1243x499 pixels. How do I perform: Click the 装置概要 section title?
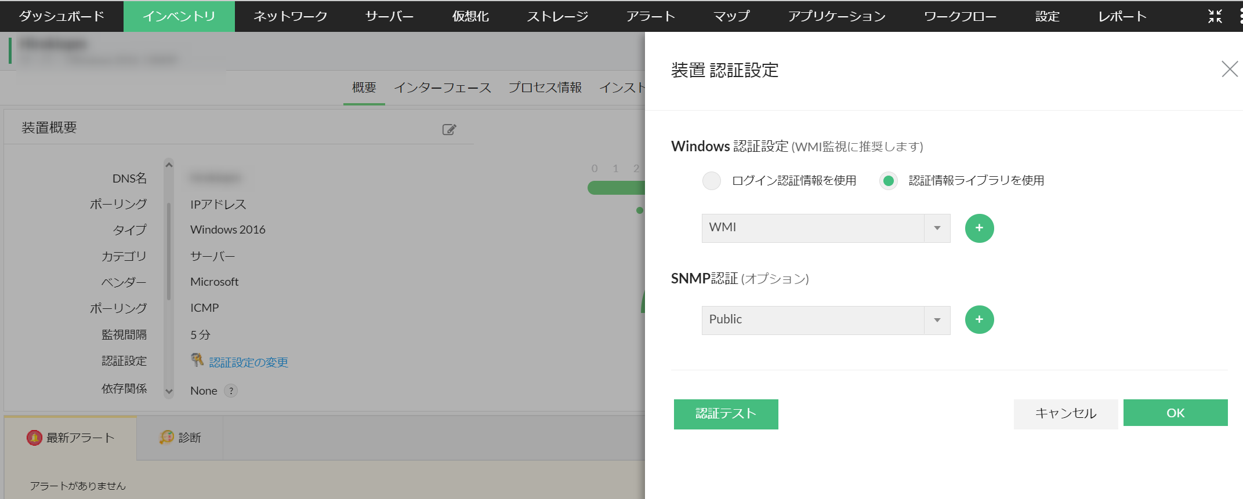(49, 128)
